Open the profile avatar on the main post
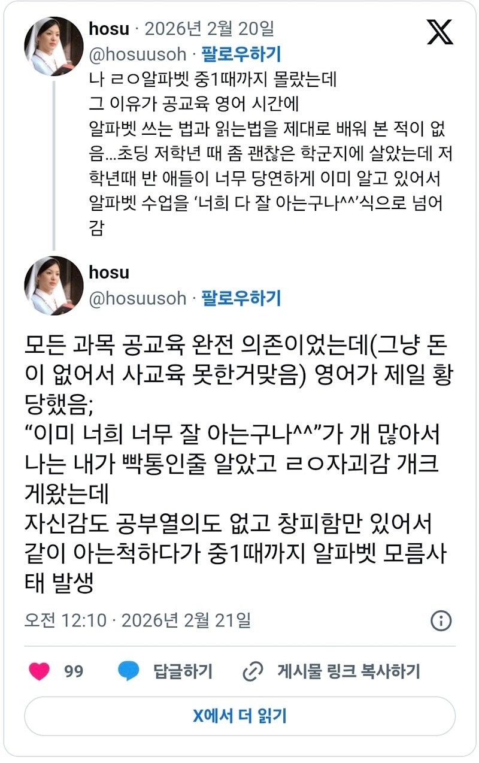This screenshot has width=479, height=763. [x=53, y=286]
